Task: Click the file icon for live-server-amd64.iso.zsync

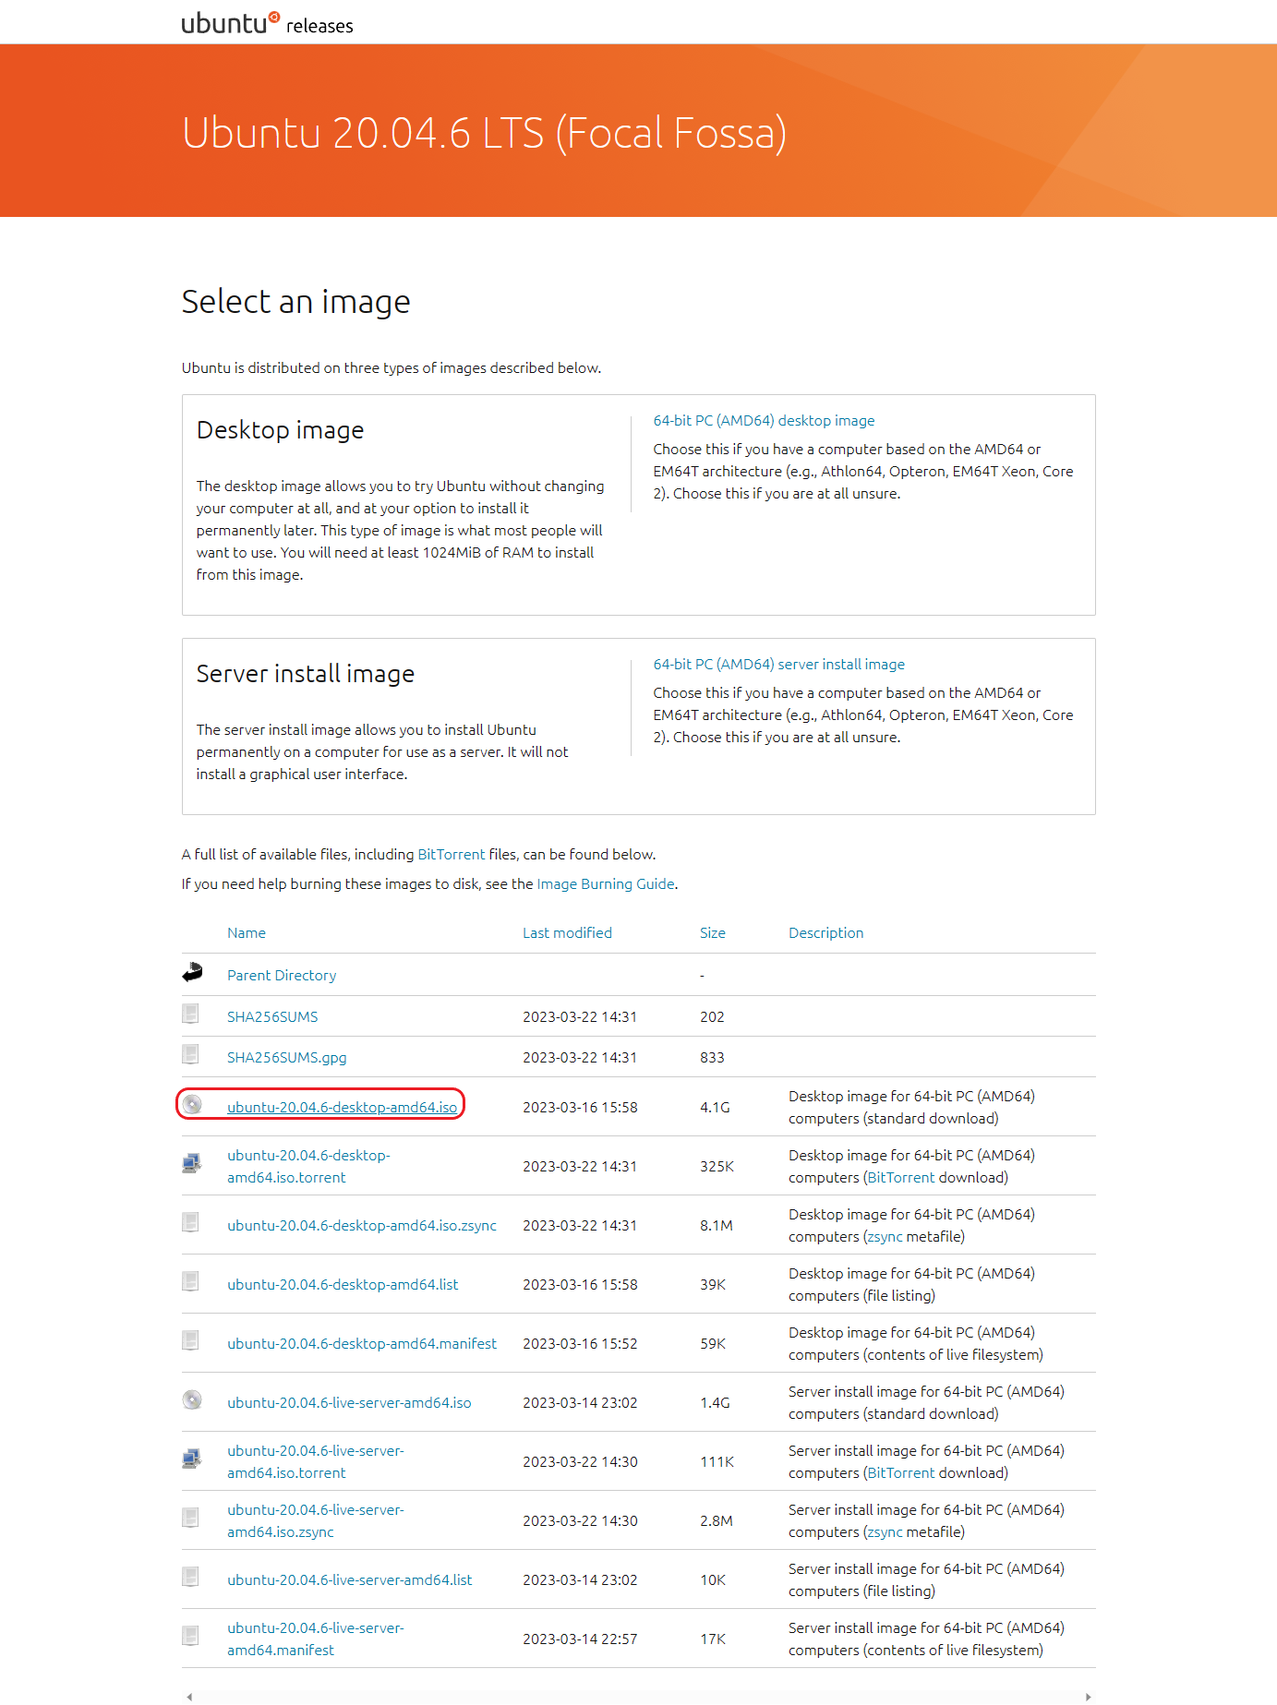Action: (191, 1518)
